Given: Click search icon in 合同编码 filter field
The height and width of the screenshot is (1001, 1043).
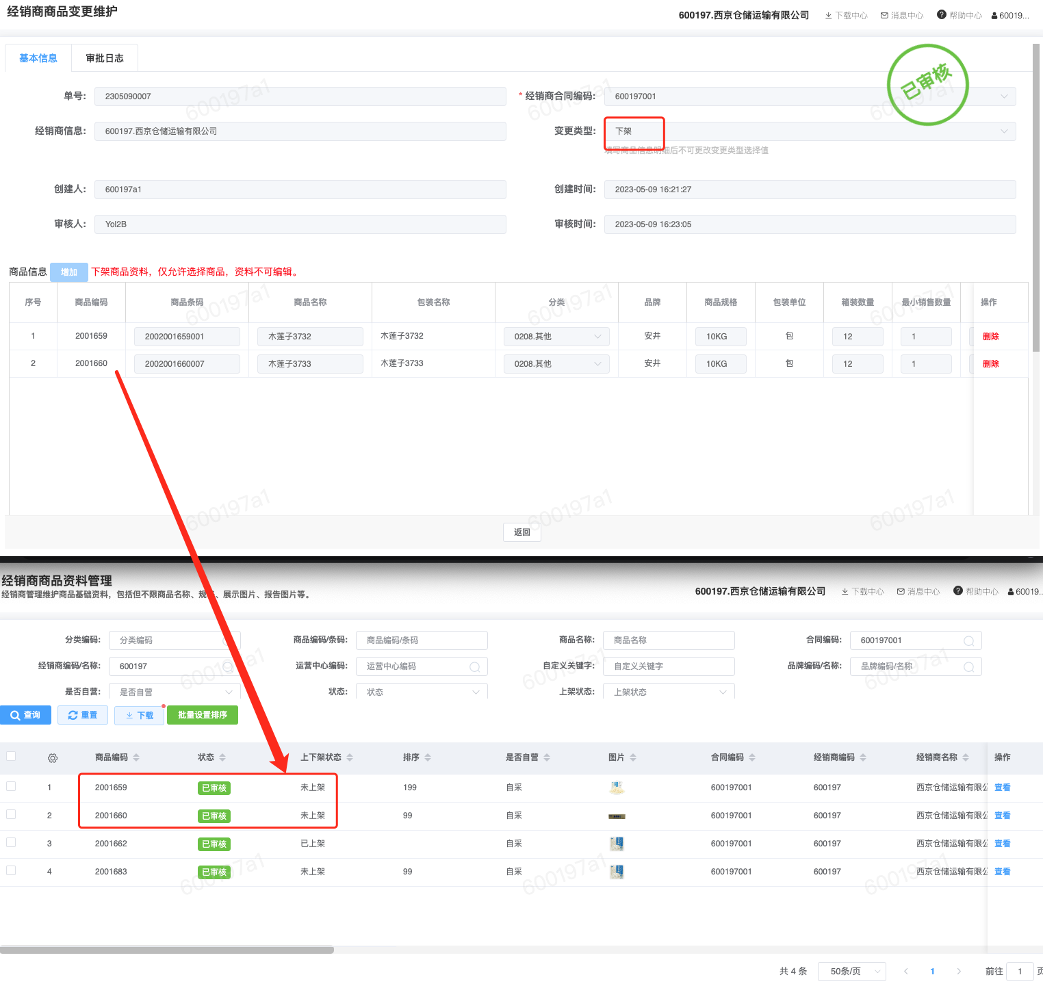Looking at the screenshot, I should 968,641.
